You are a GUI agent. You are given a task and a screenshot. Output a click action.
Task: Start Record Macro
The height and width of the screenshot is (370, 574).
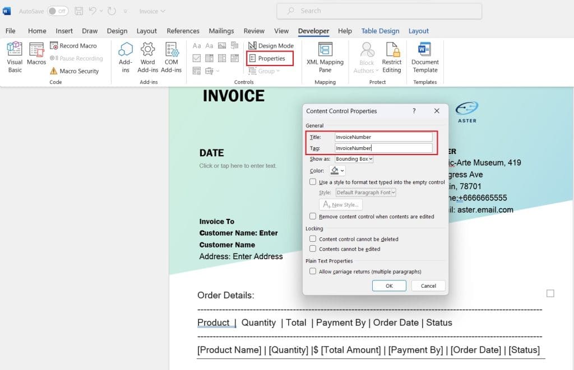pos(73,46)
